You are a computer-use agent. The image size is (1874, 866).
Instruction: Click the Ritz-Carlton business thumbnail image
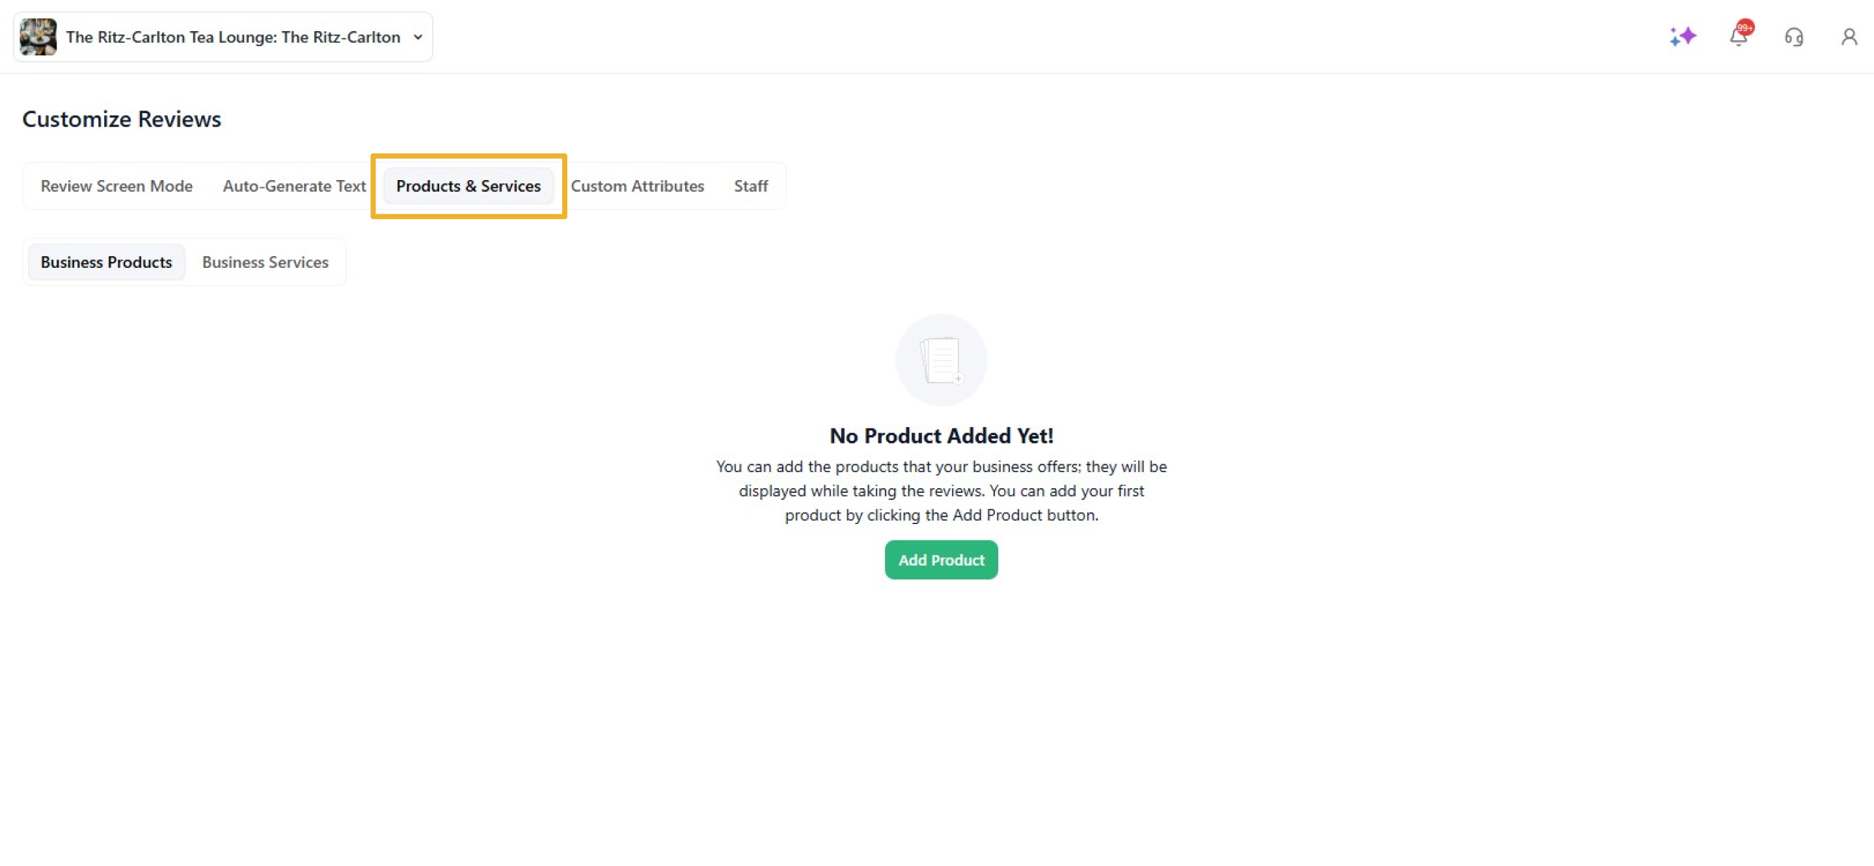38,37
